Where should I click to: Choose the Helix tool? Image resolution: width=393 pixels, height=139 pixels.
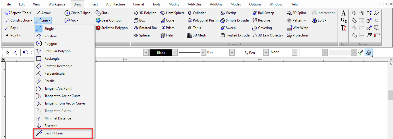167,35
